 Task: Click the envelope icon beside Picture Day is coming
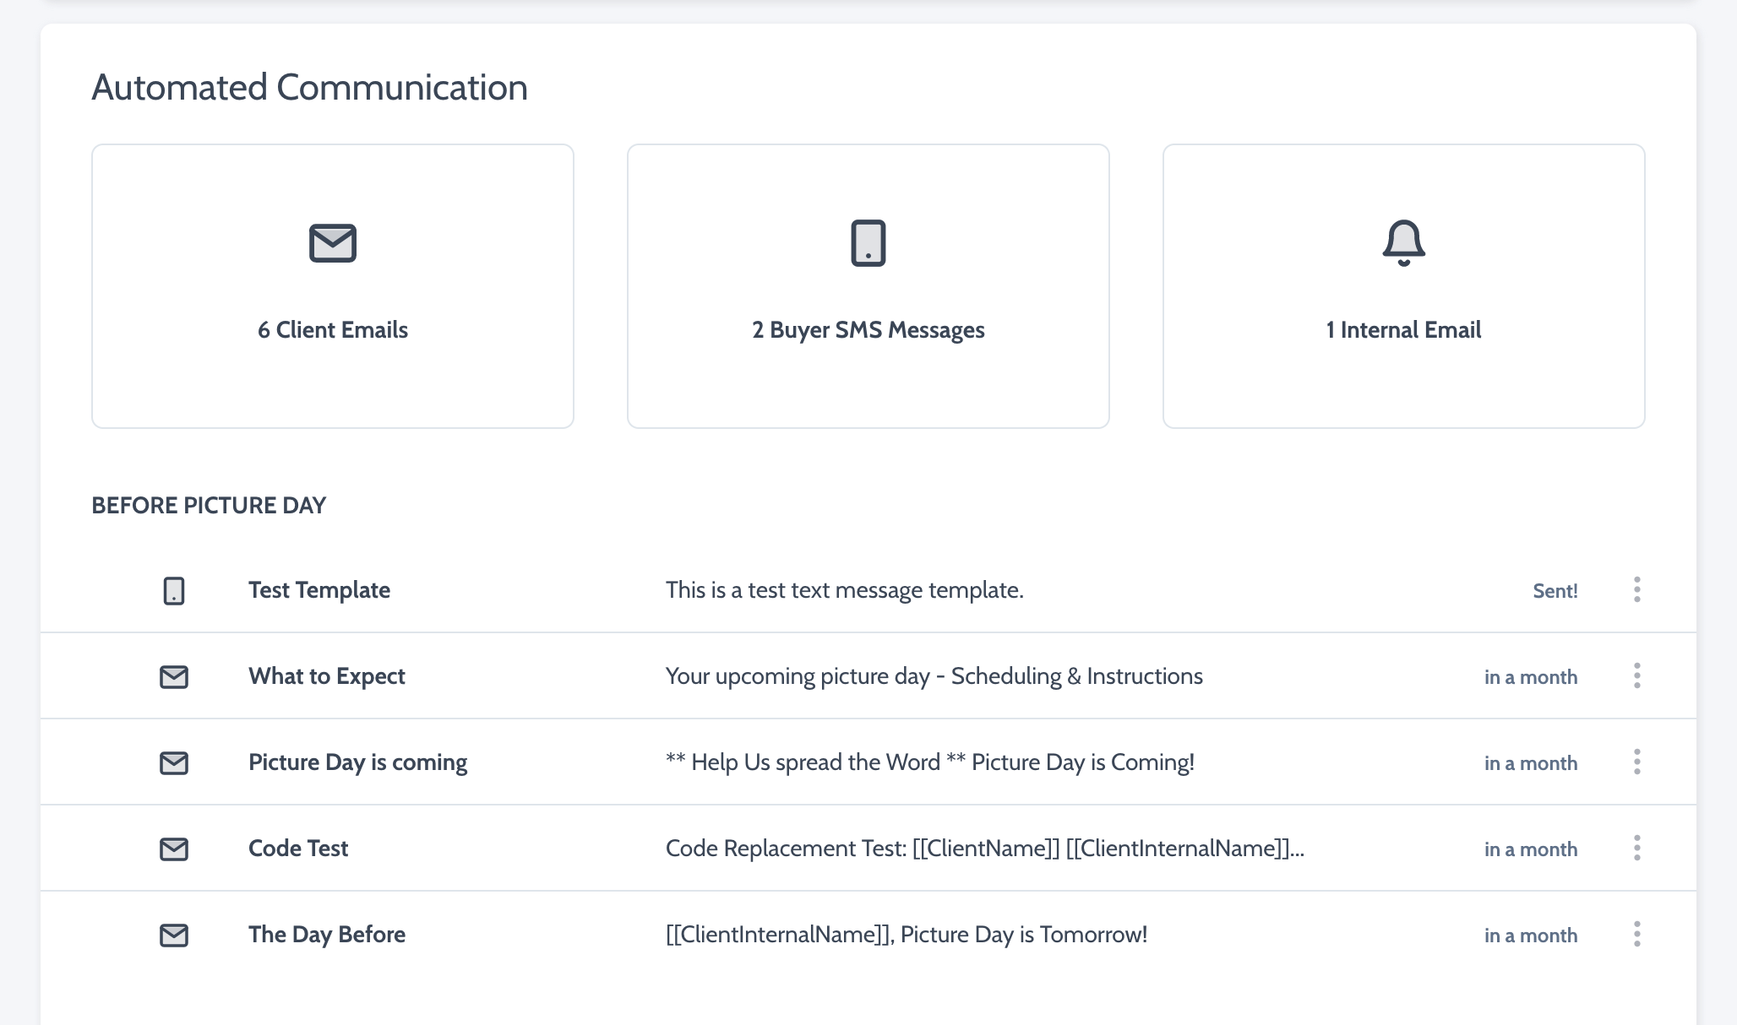tap(174, 763)
